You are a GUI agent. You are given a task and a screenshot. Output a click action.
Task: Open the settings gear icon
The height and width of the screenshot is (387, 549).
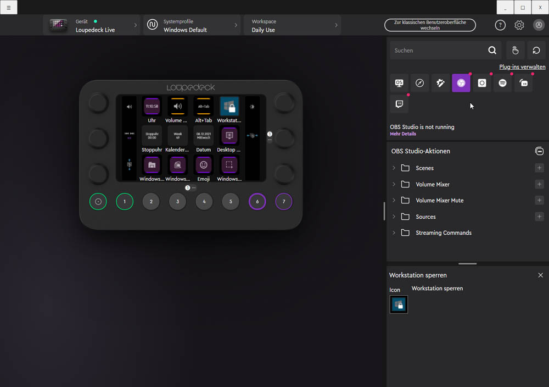click(519, 25)
